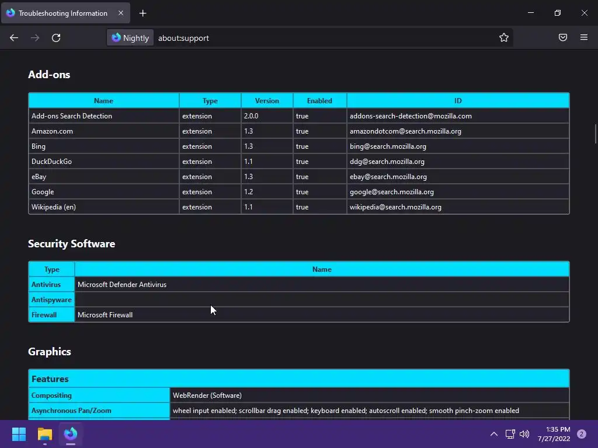Open File Explorer from the taskbar
Image resolution: width=598 pixels, height=448 pixels.
click(44, 434)
